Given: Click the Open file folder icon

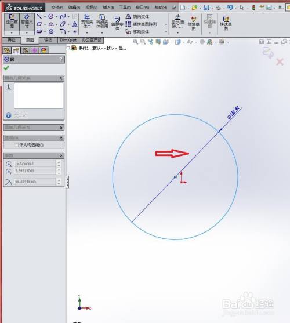Looking at the screenshot, I should [x=194, y=8].
